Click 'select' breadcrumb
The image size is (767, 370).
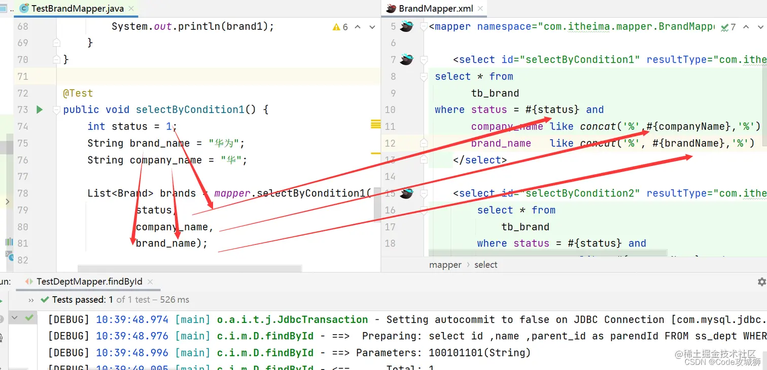click(x=486, y=265)
